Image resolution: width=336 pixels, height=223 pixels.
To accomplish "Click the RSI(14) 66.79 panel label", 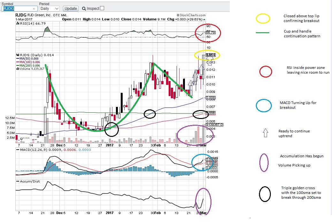I will click(x=33, y=23).
